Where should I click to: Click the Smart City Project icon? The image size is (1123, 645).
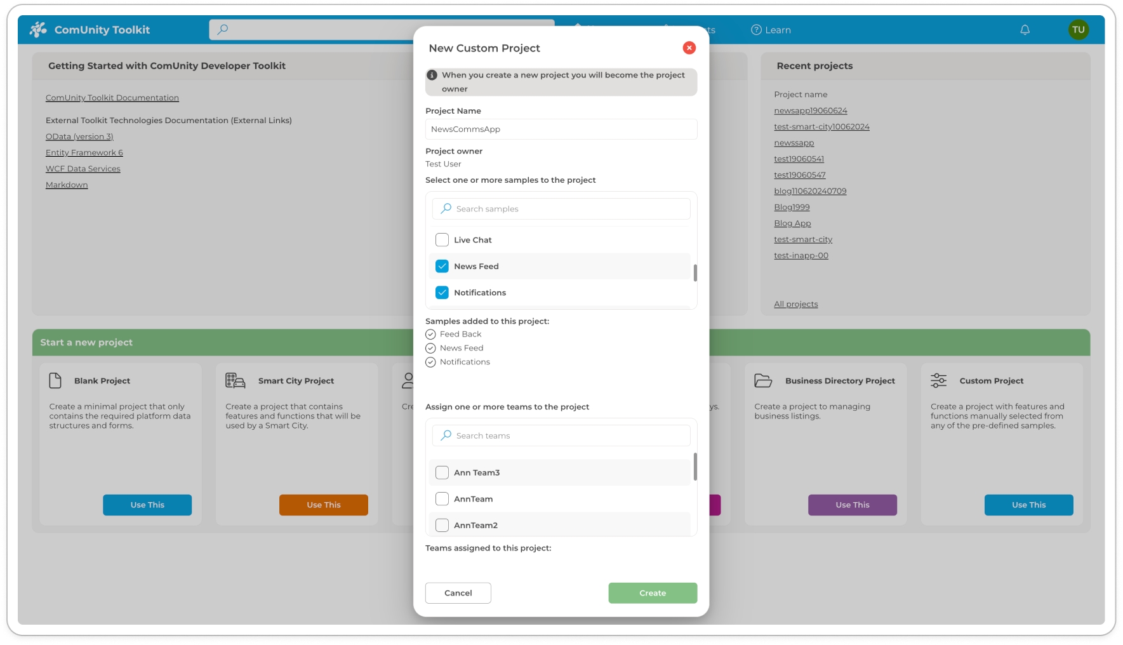[x=235, y=380]
